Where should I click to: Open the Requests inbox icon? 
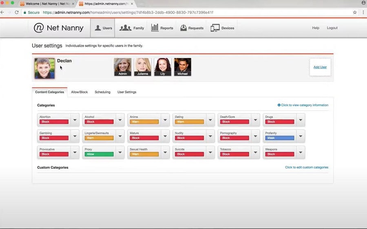(183, 28)
